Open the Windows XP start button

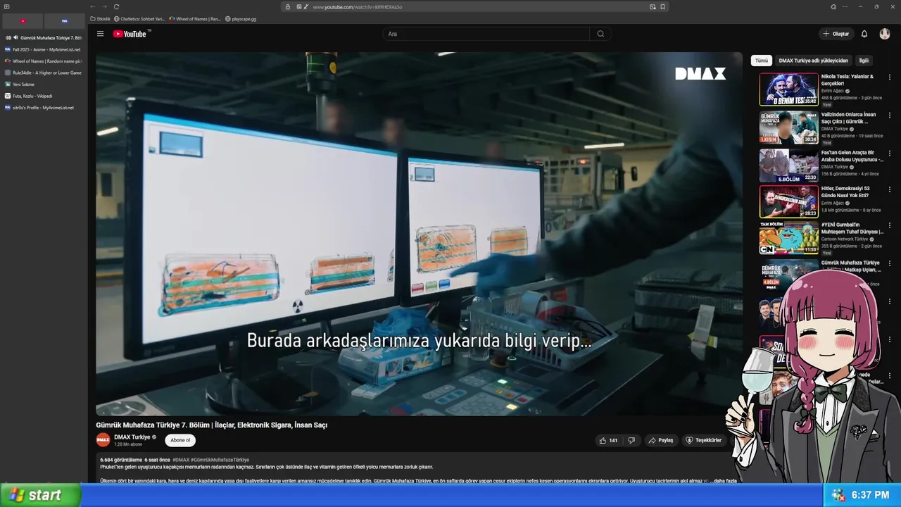point(40,495)
